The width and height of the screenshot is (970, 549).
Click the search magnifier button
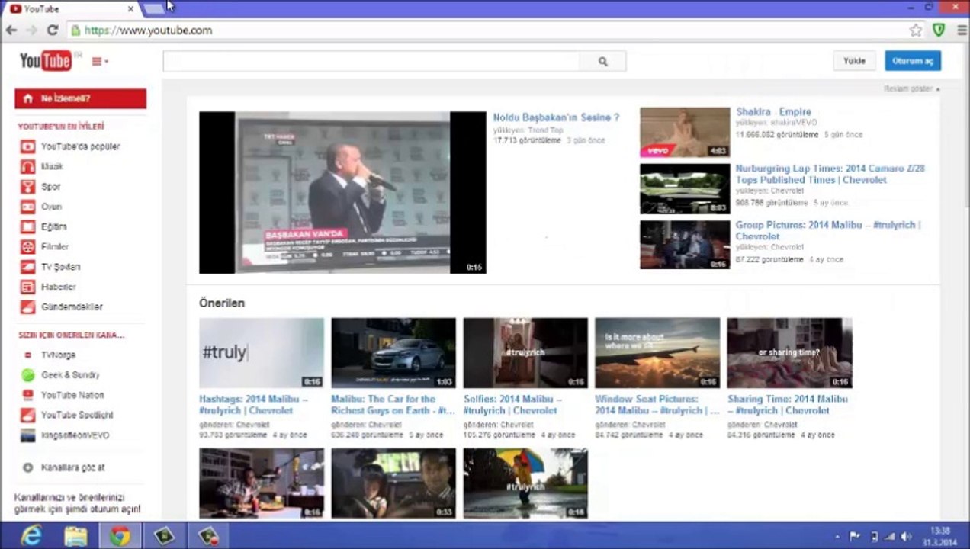tap(602, 62)
